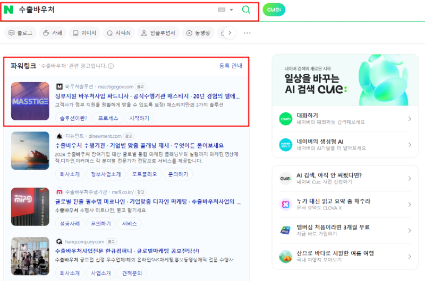Click the 프로세스 chip
This screenshot has width=425, height=281.
pyautogui.click(x=108, y=118)
